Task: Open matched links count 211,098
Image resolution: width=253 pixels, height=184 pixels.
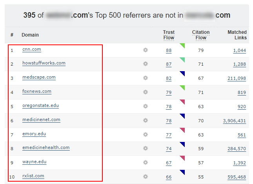Action: point(237,78)
